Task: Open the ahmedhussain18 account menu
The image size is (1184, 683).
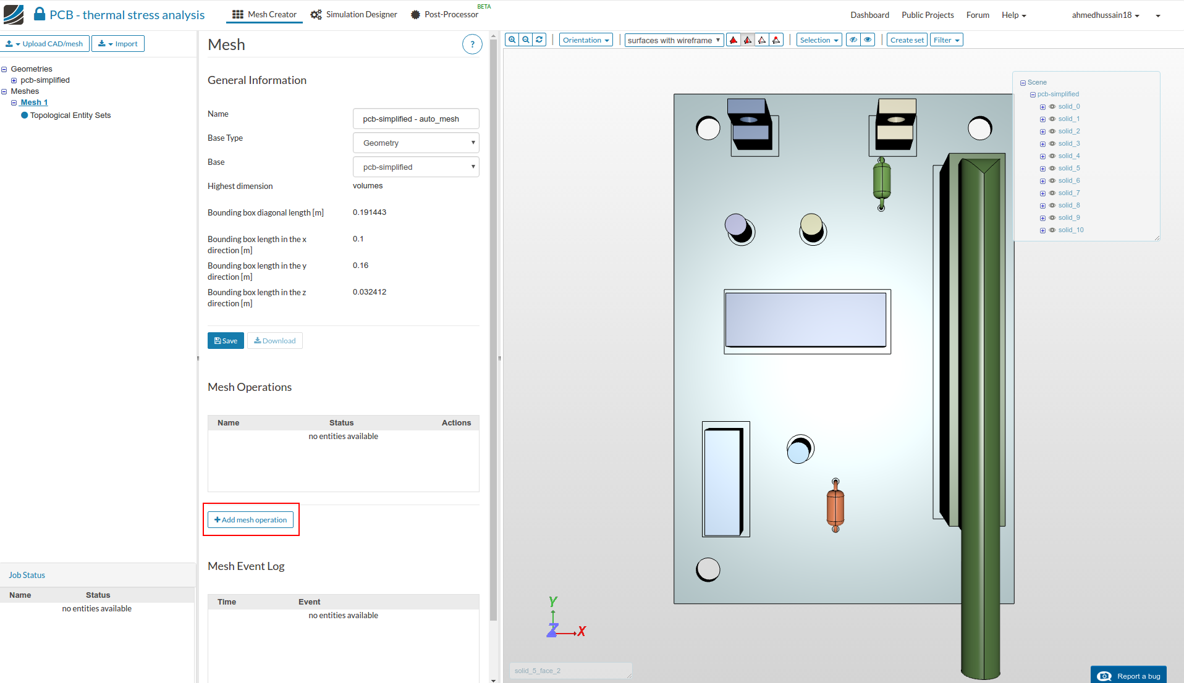Action: click(x=1106, y=15)
